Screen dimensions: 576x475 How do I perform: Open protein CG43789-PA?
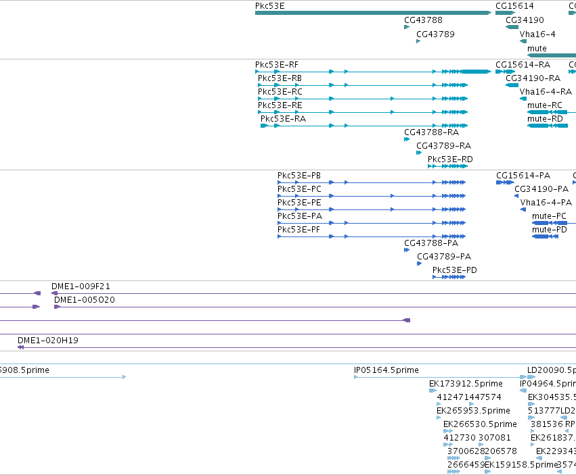coord(444,257)
